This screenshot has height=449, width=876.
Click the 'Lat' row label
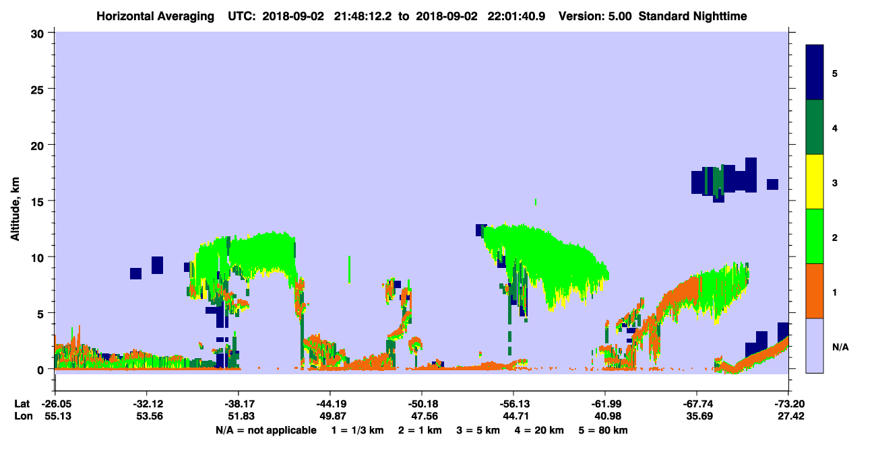[22, 404]
